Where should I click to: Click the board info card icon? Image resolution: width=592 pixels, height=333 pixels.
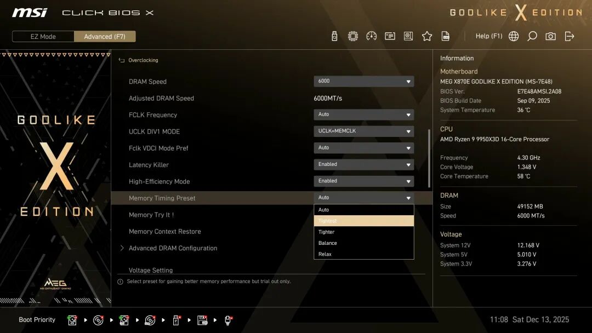tap(390, 36)
